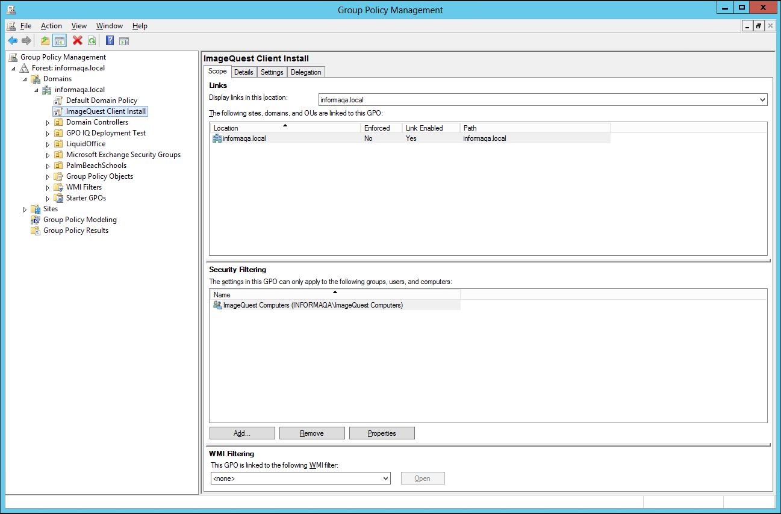This screenshot has height=514, width=781.
Task: Select the Group Policy Objects label
Action: (99, 176)
